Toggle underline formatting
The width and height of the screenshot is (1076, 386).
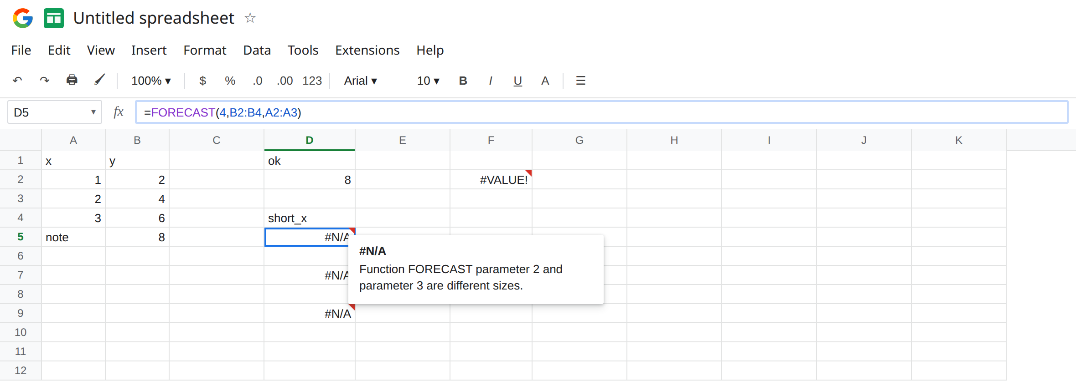(517, 81)
